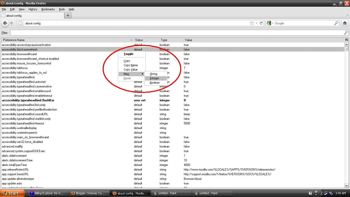Select the accessibility.typeaheadfind.linksonly row
The image size is (350, 197).
click(173, 105)
